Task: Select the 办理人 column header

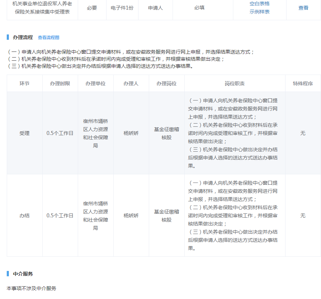Action: 131,83
